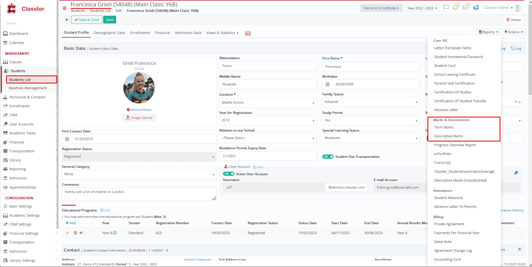Select Absence Letter To Parents
The height and width of the screenshot is (267, 532).
(x=455, y=206)
